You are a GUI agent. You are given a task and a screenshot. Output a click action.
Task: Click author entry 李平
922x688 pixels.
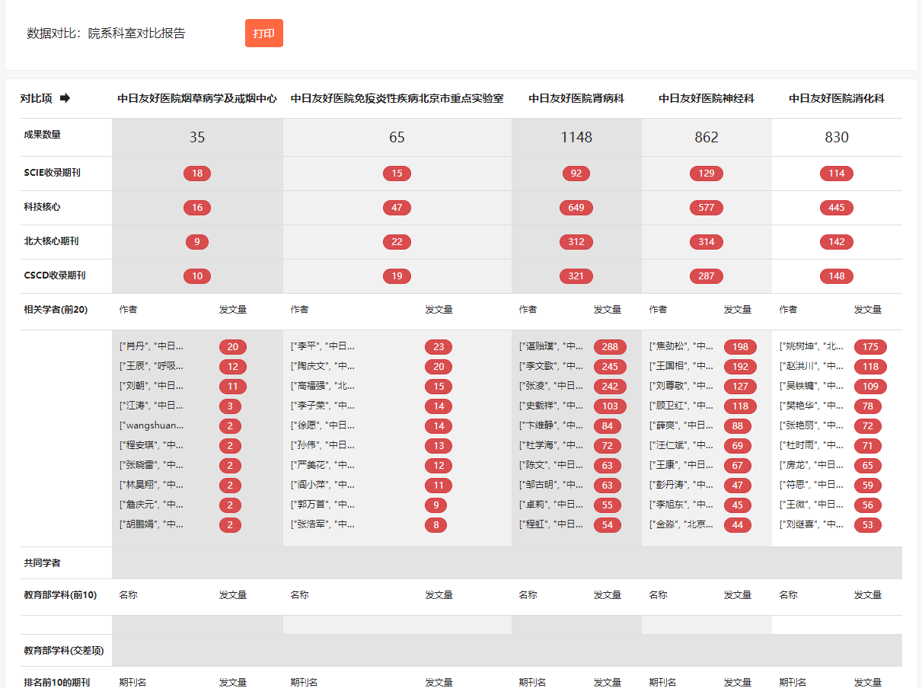coord(323,347)
